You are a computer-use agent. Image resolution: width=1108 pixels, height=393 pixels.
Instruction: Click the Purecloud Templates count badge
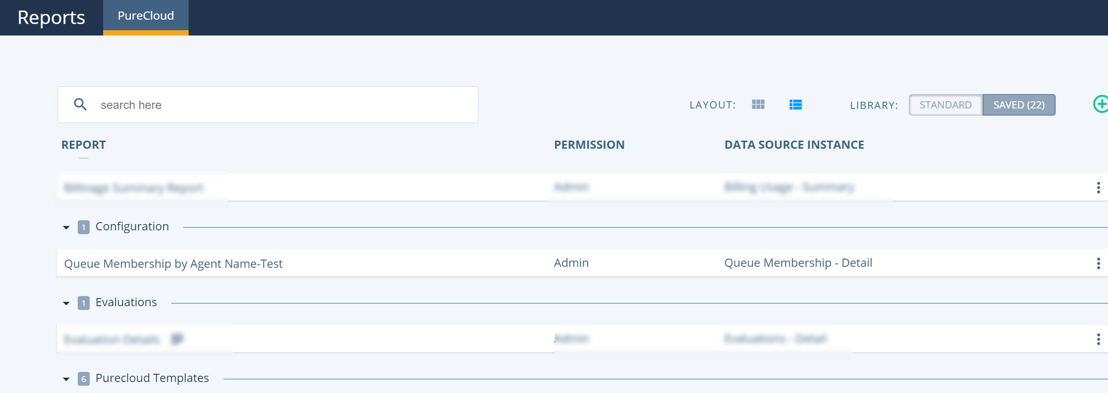[x=83, y=379]
